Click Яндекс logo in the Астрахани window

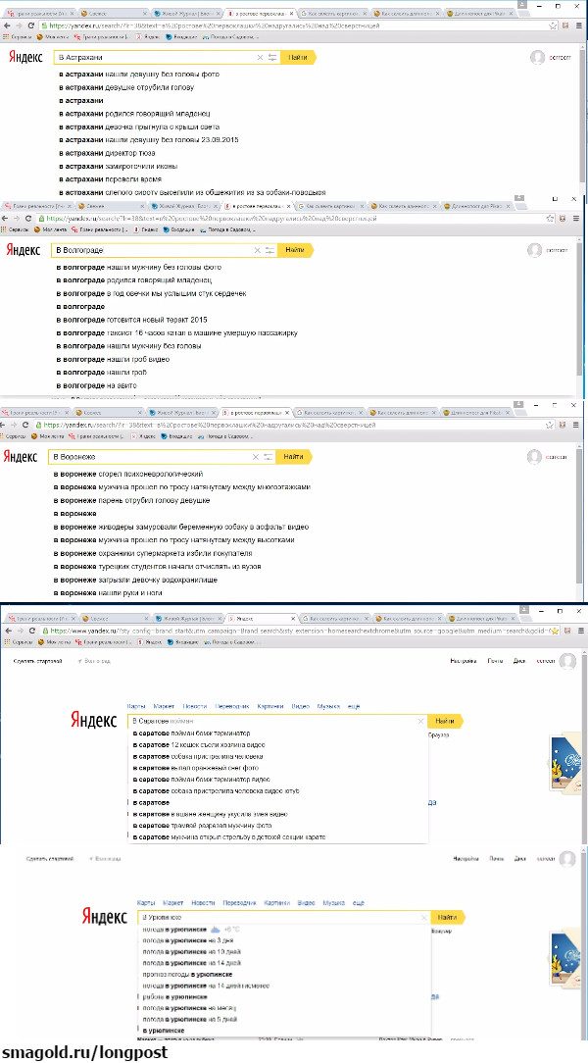click(x=25, y=58)
